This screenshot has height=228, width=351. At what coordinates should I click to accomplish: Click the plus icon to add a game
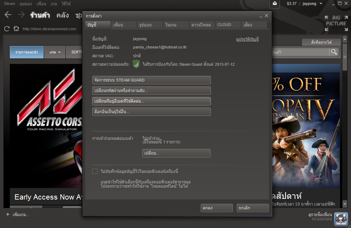[x=8, y=214]
